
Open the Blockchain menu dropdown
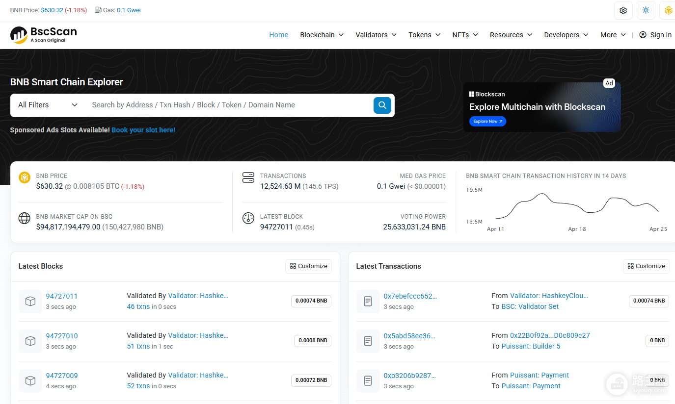(x=322, y=35)
